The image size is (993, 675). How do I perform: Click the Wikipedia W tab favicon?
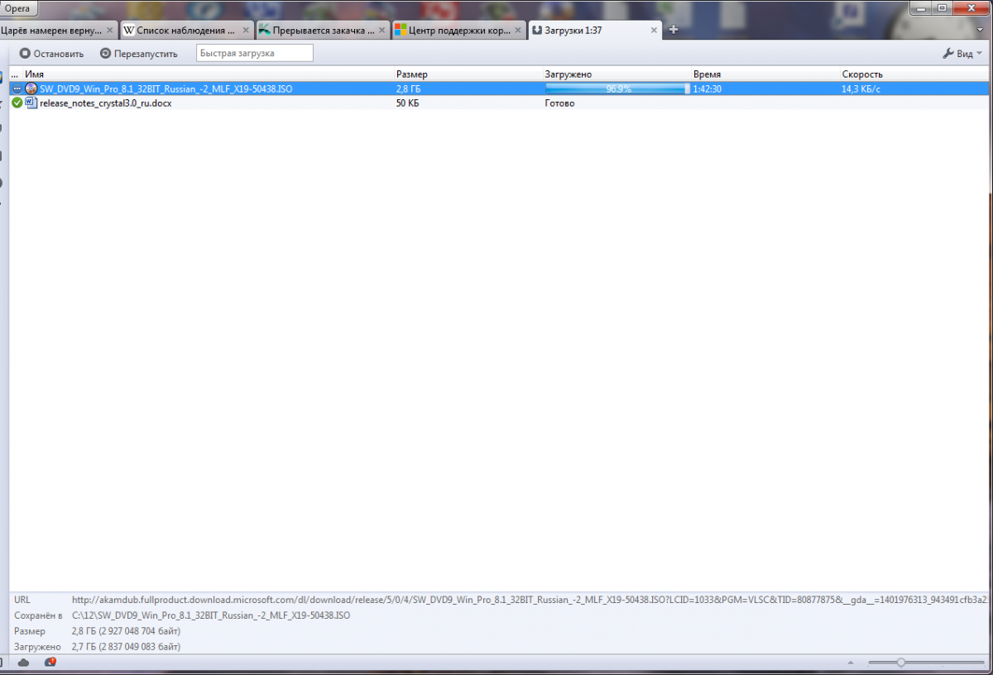point(129,31)
